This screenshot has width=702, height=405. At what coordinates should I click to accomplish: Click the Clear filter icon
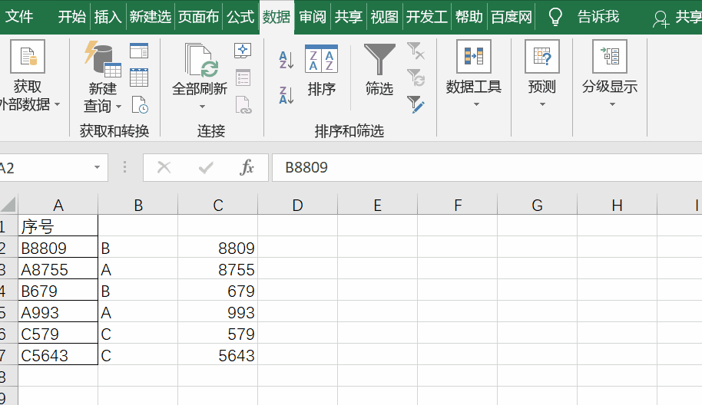tap(416, 51)
